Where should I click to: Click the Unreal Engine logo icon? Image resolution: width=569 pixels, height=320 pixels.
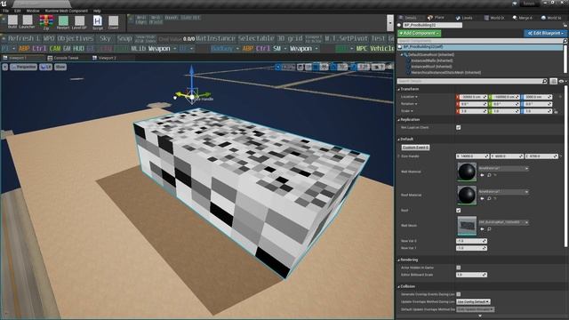point(4,4)
